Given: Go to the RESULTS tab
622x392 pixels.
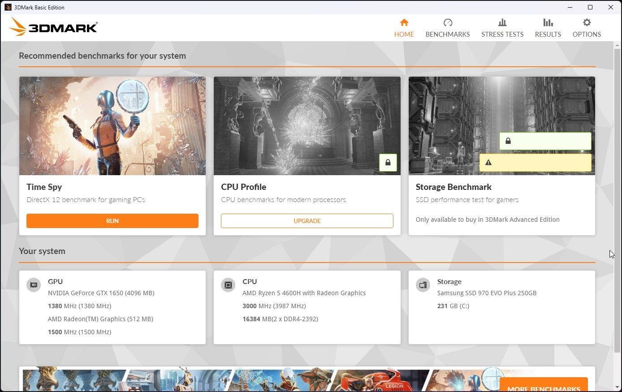Looking at the screenshot, I should coord(548,28).
